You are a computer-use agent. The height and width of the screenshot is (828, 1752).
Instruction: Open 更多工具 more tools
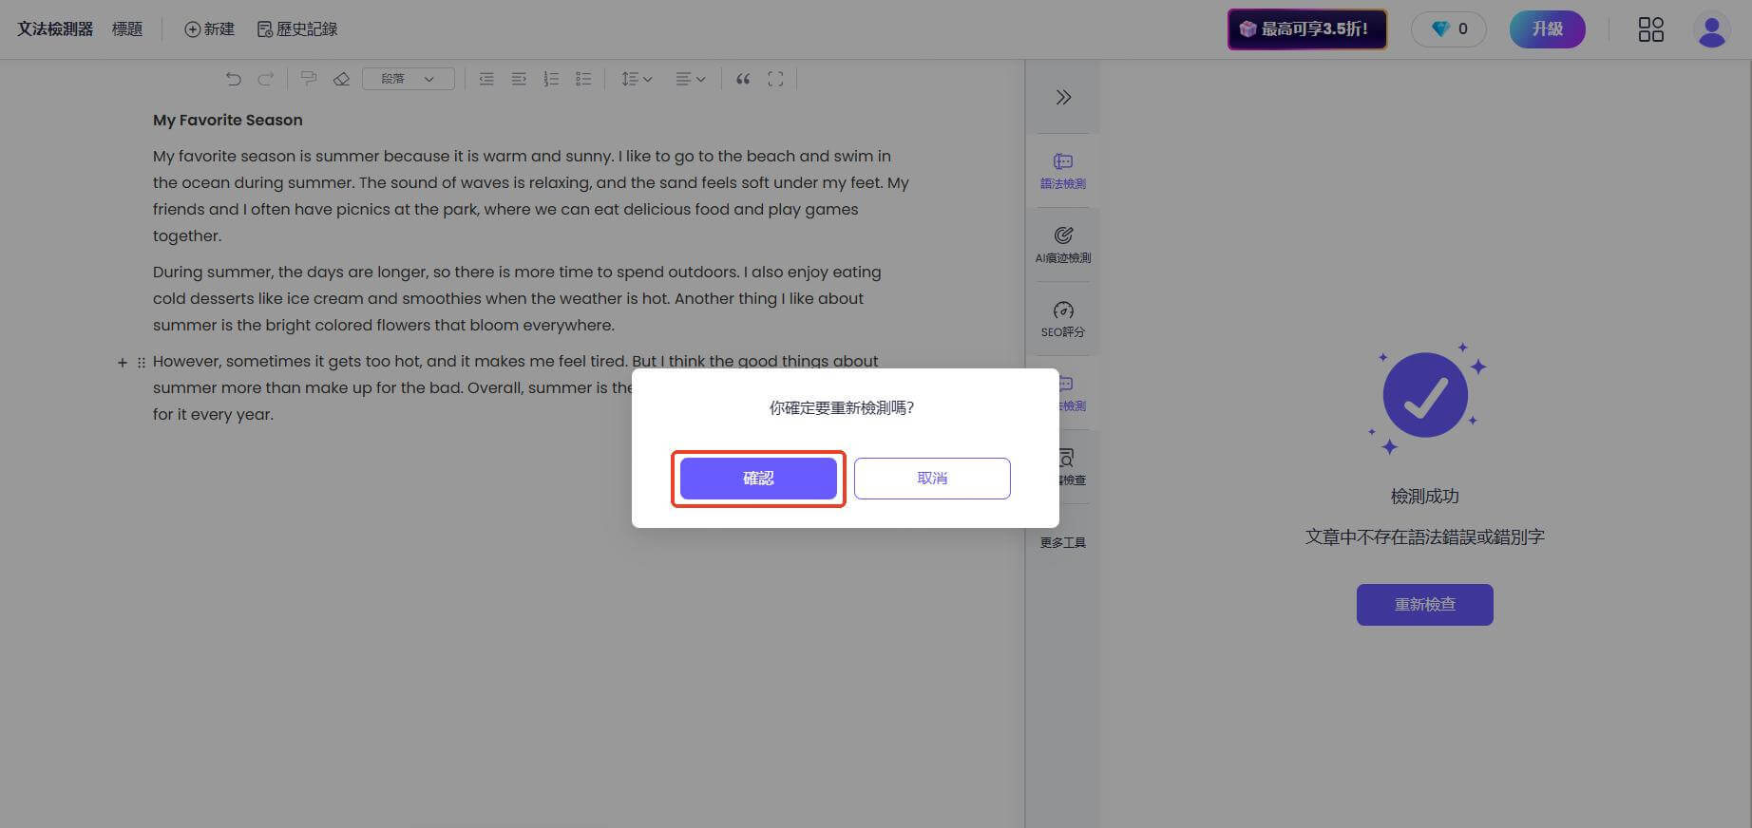(1063, 542)
